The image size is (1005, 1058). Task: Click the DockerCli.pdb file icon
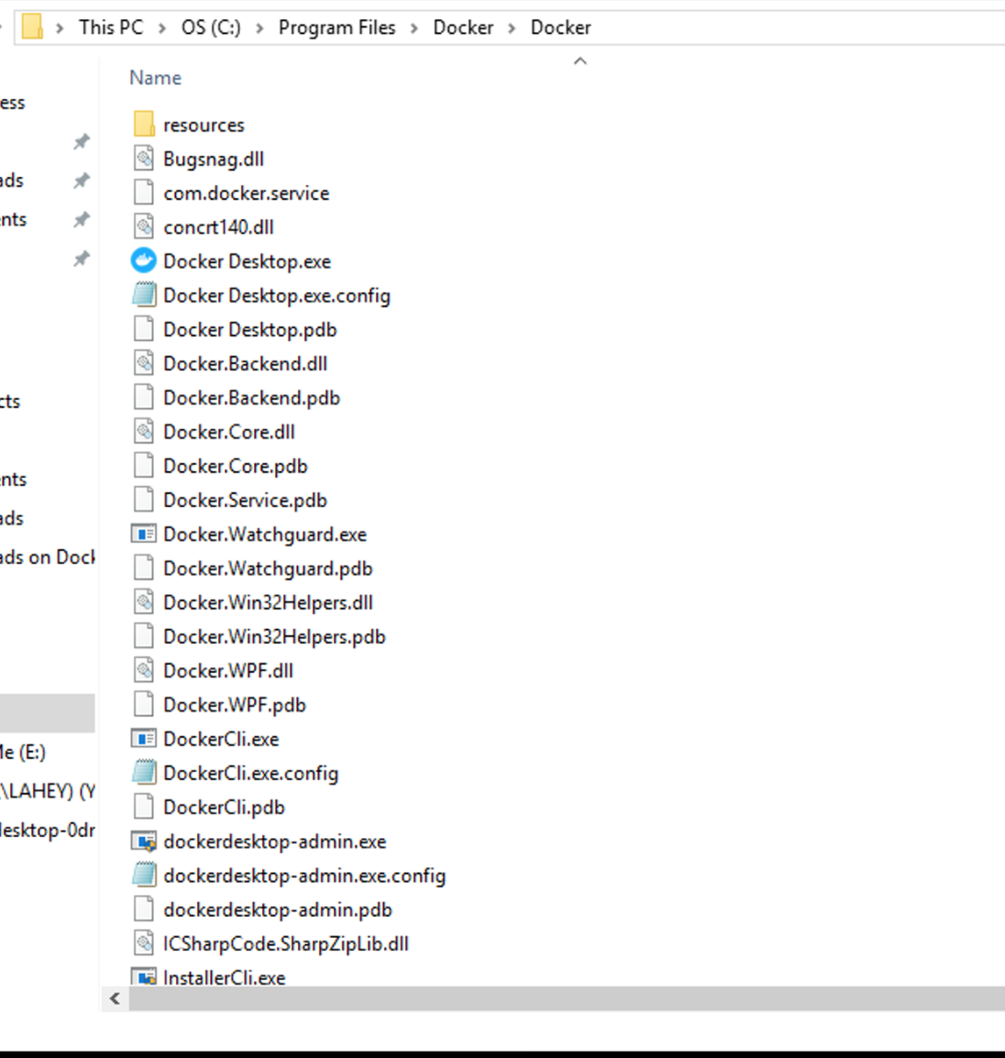click(x=144, y=807)
